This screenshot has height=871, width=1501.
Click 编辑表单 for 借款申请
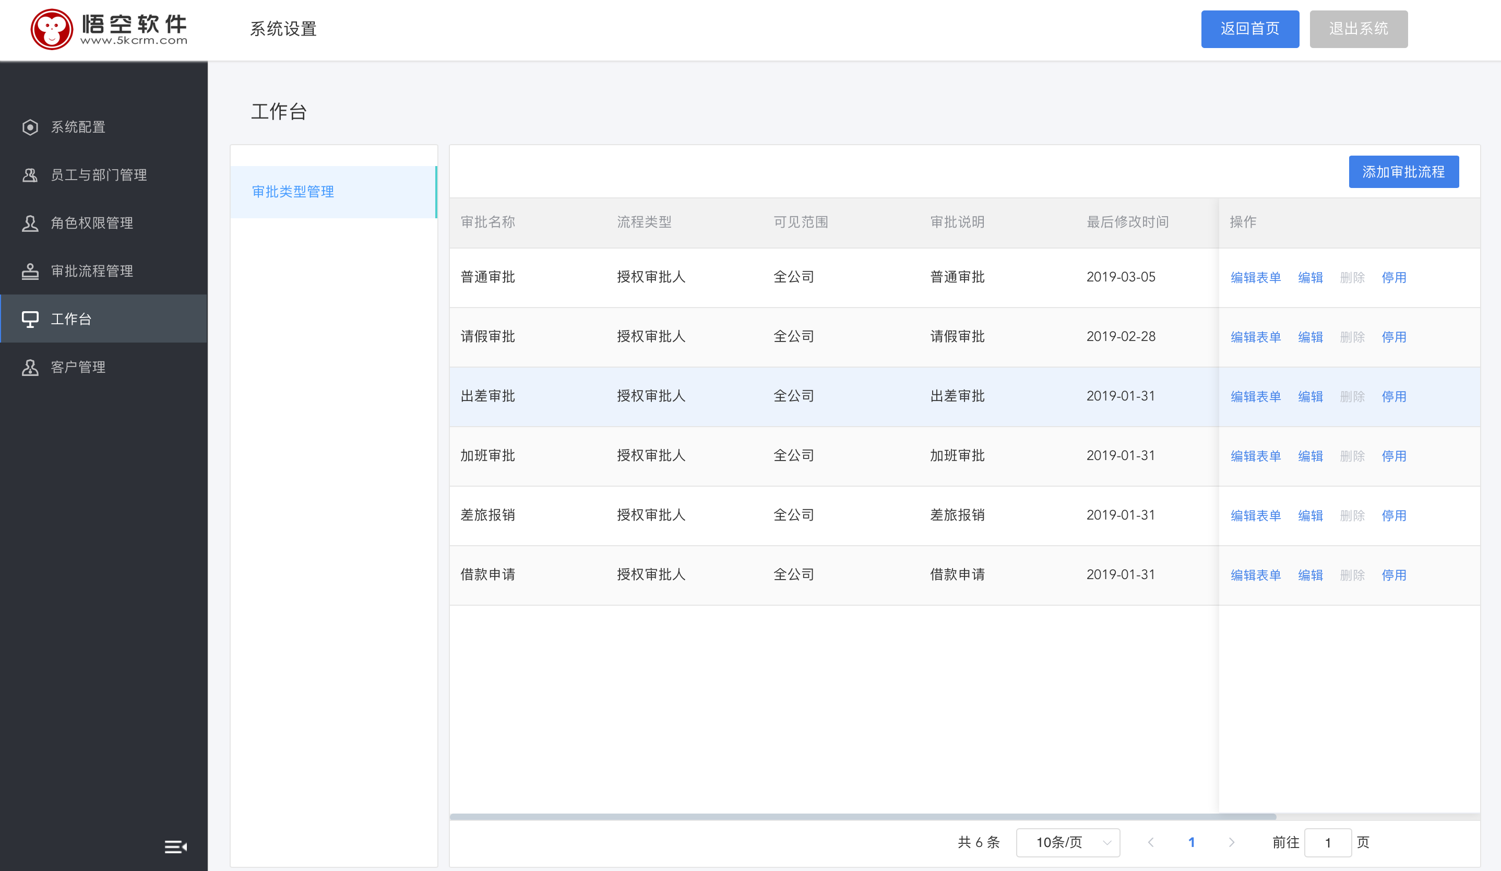(x=1256, y=575)
